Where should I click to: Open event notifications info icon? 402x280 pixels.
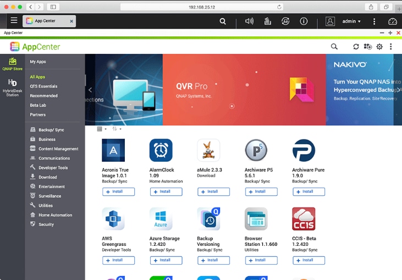click(x=304, y=21)
